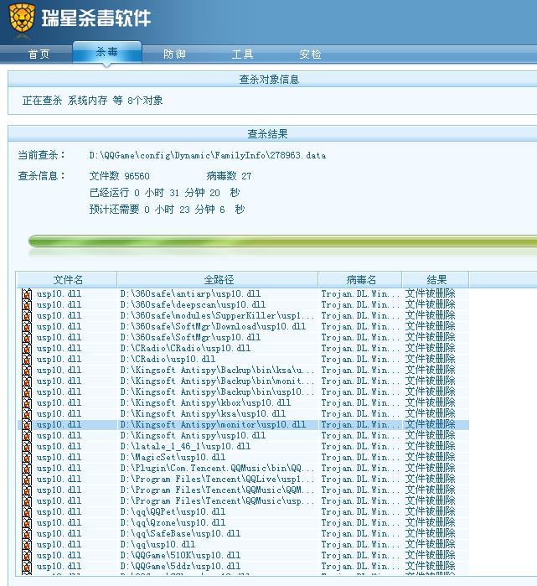Click Trojan.DL.Win virus name in latale row
Screen dimensions: 537x586
coord(360,447)
